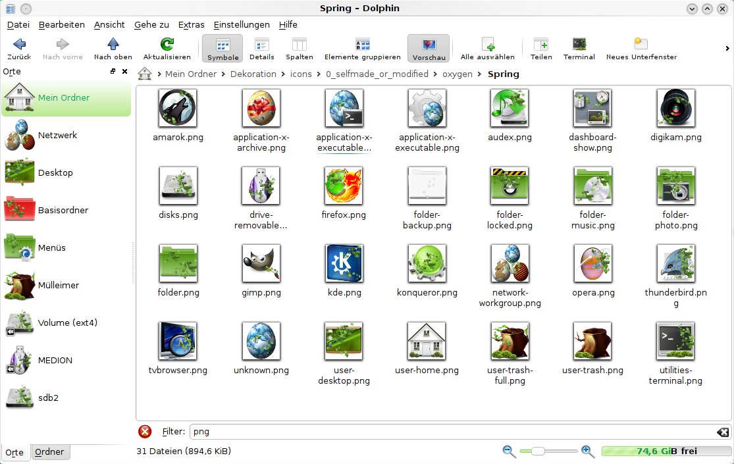Select the firefox.png thumbnail
This screenshot has height=464, width=734.
pyautogui.click(x=344, y=186)
